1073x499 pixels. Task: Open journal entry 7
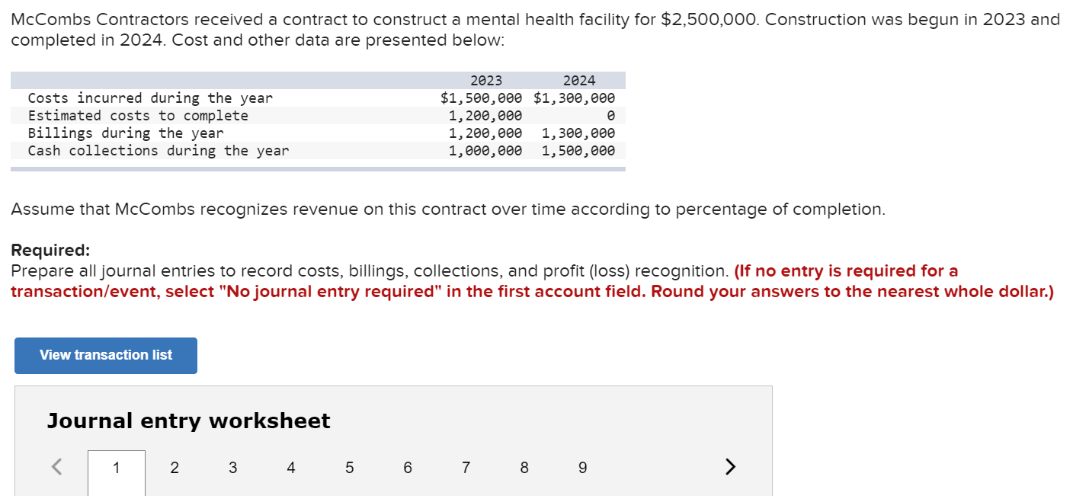[x=466, y=467]
